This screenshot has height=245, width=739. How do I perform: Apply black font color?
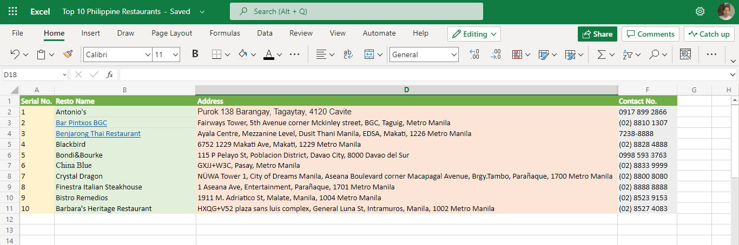tap(269, 55)
